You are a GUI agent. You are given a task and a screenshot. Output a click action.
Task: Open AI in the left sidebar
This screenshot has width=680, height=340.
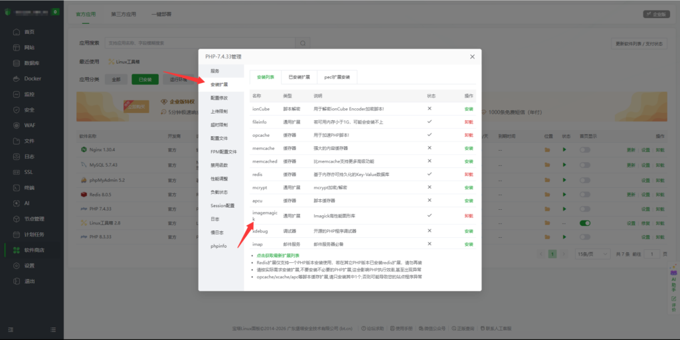(27, 203)
